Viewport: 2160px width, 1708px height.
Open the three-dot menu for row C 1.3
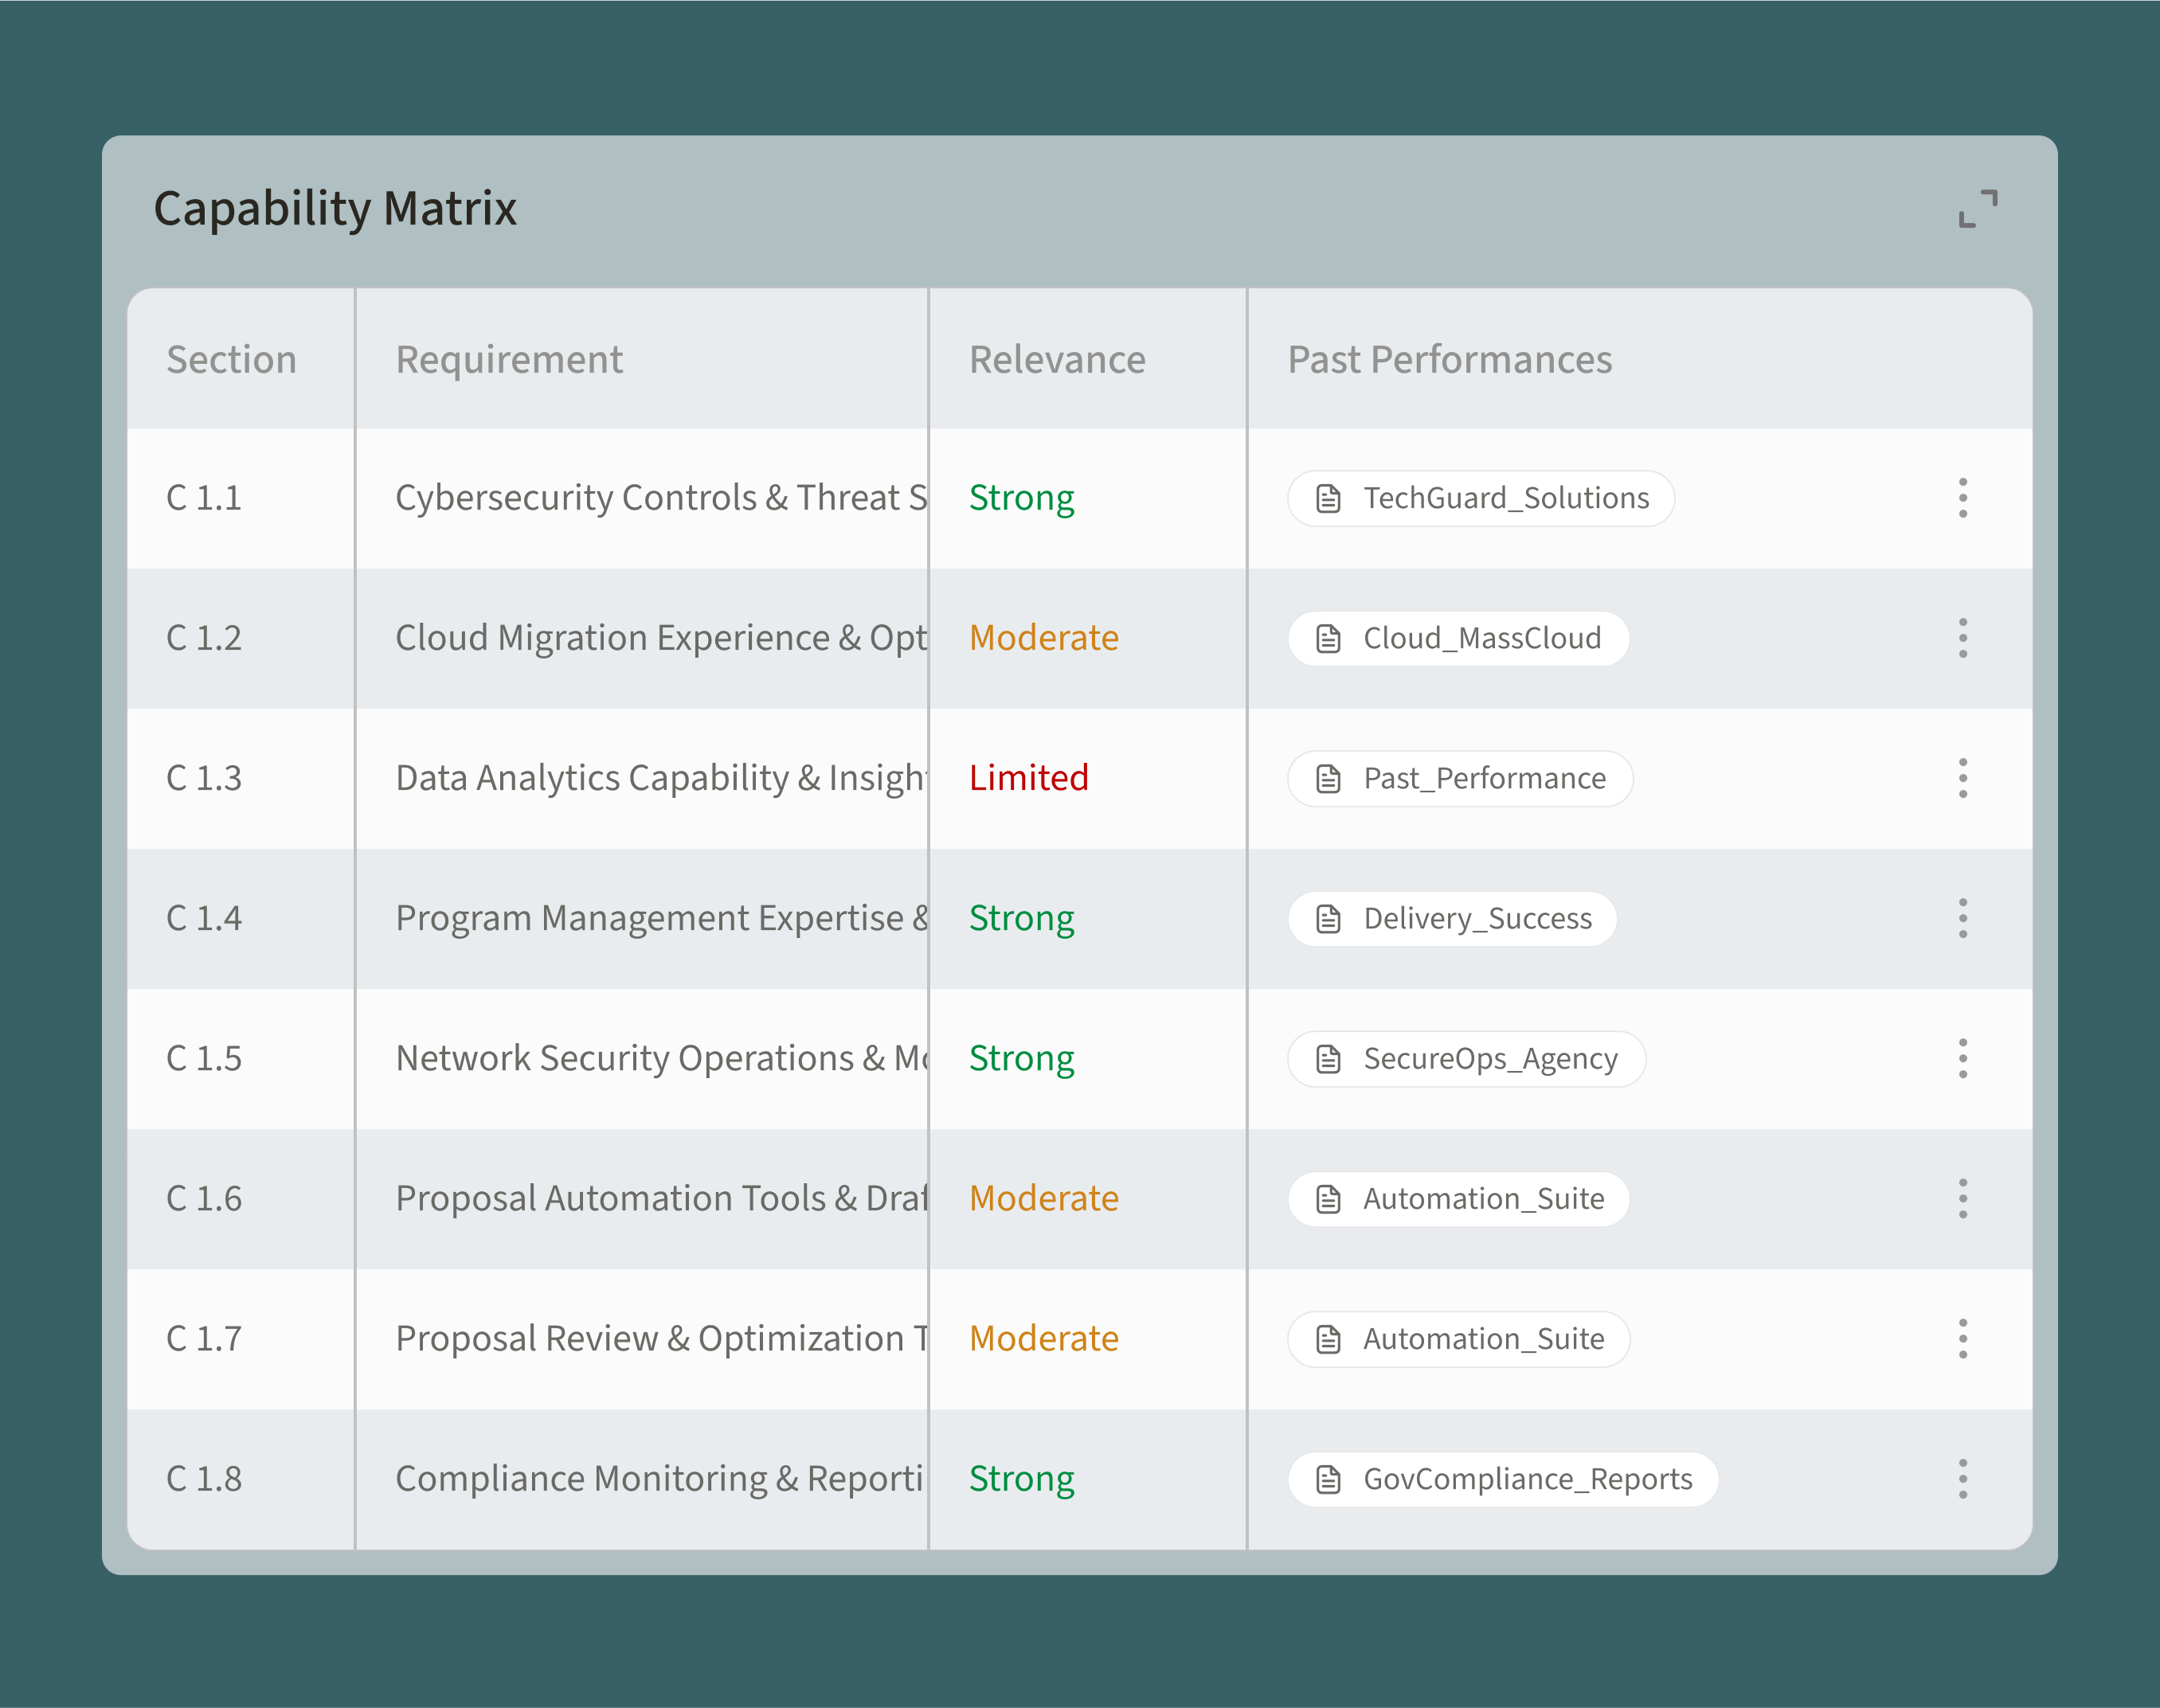[x=1962, y=778]
